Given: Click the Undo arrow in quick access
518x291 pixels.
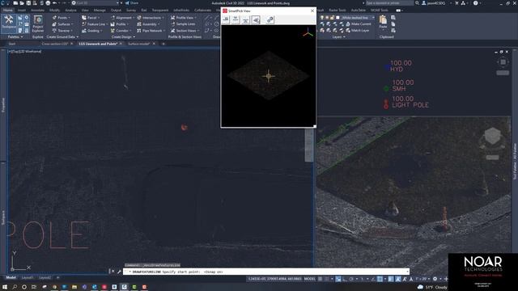Looking at the screenshot, I should tap(54, 3).
